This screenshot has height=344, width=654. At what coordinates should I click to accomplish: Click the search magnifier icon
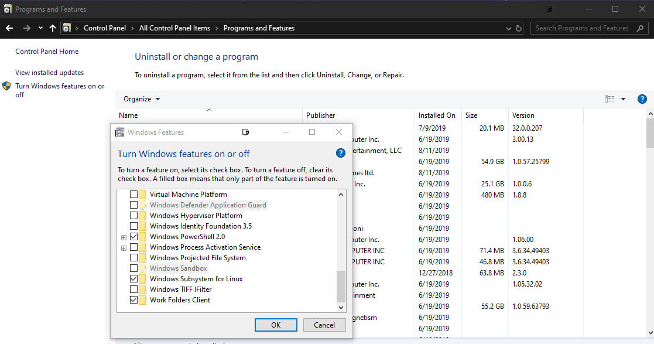(640, 28)
